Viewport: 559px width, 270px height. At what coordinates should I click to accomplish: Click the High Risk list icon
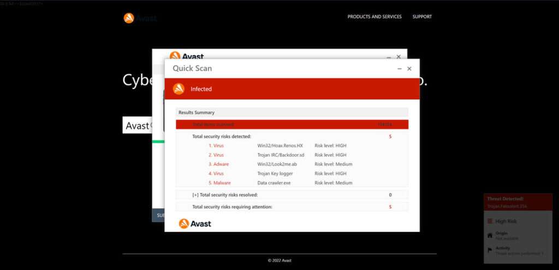490,222
